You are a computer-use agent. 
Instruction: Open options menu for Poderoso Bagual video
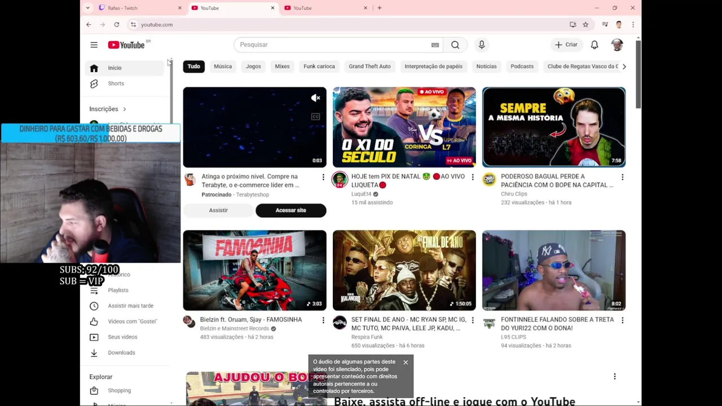[622, 178]
